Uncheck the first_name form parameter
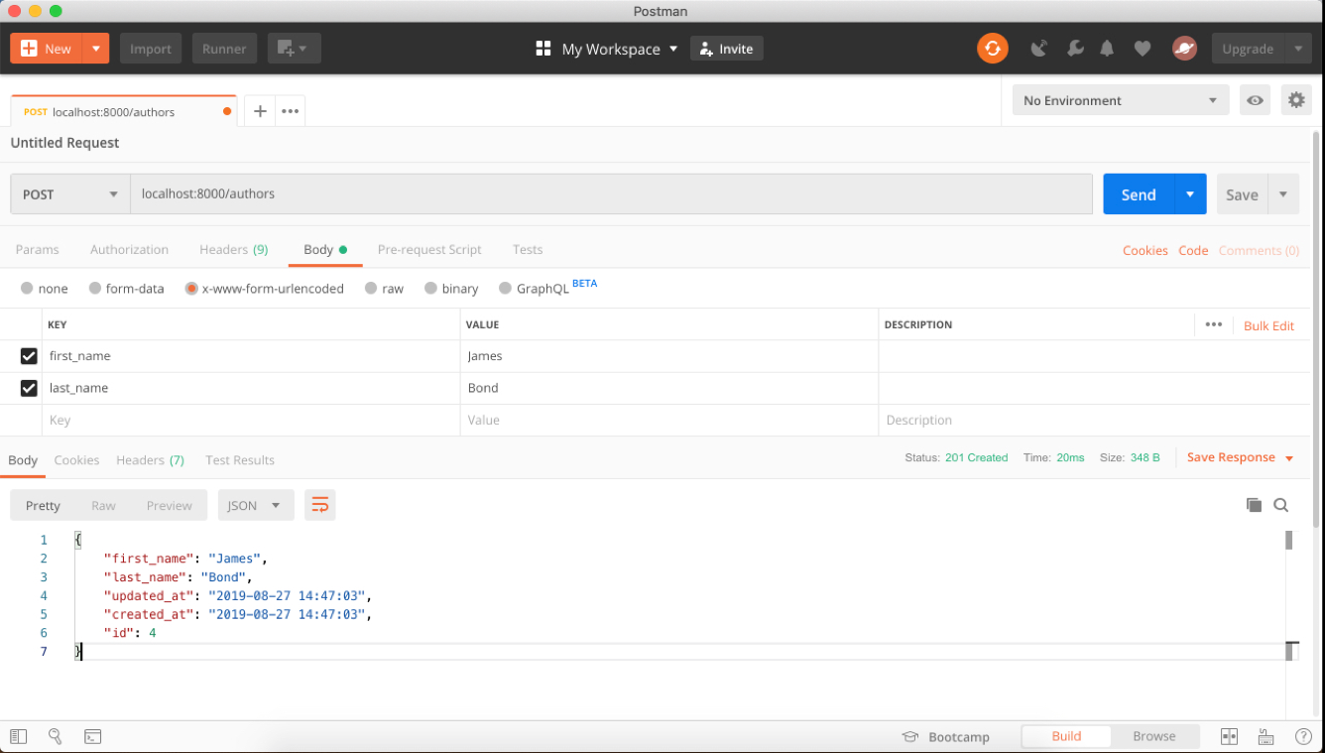This screenshot has width=1325, height=753. (x=29, y=356)
